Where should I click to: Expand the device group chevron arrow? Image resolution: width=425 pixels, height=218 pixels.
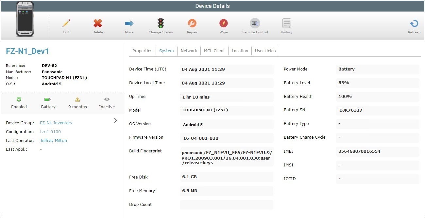click(x=116, y=120)
